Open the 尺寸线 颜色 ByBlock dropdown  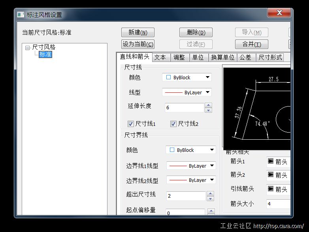coord(187,77)
